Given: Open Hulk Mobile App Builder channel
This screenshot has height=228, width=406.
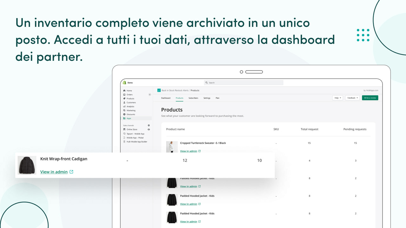Looking at the screenshot, I should pos(137,142).
